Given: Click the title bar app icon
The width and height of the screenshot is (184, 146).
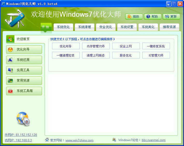Looking at the screenshot, I should (x=3, y=4).
